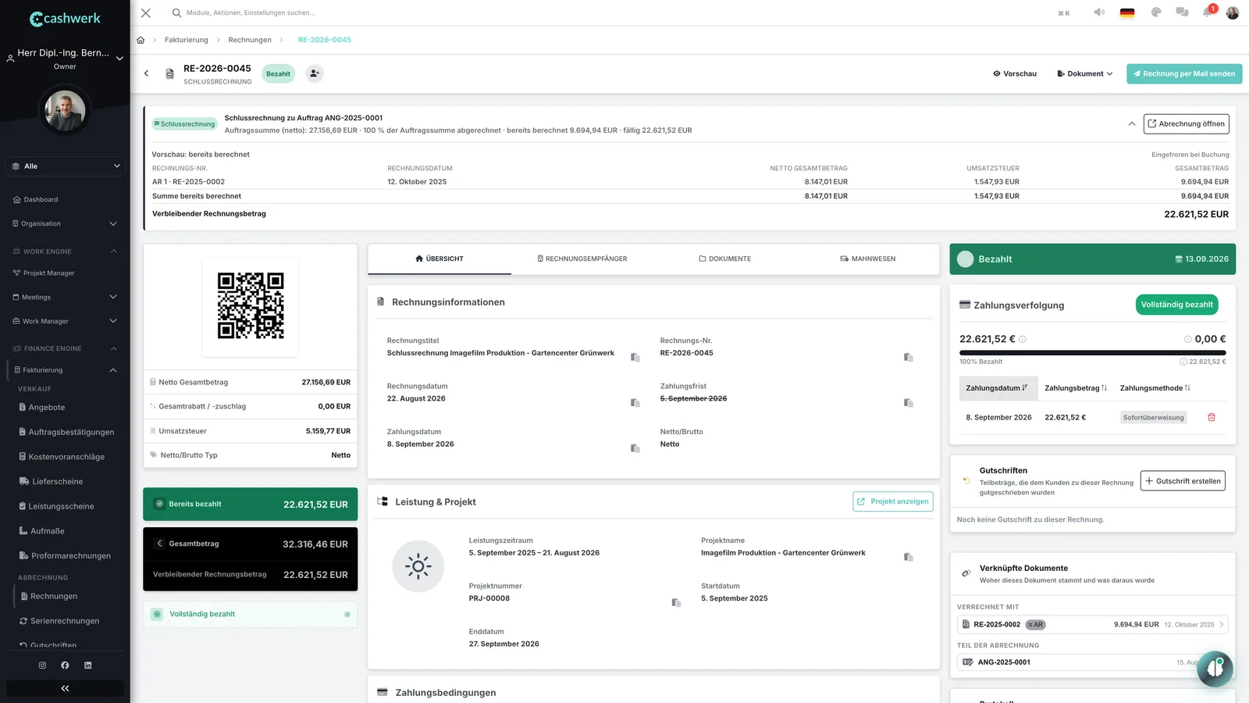This screenshot has height=703, width=1249.
Task: Open the Facebook icon in sidebar footer
Action: tap(65, 666)
